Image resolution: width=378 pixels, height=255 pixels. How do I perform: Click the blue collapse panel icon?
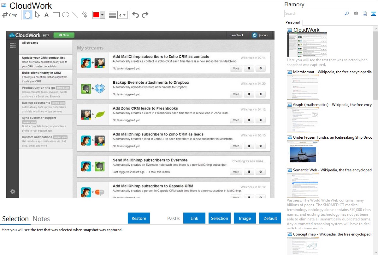point(373,14)
